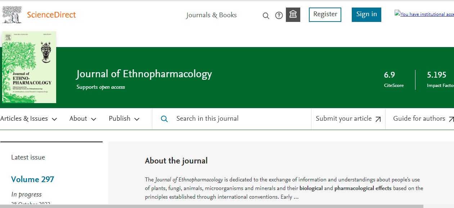Click the Register button
The height and width of the screenshot is (208, 454).
coord(325,14)
